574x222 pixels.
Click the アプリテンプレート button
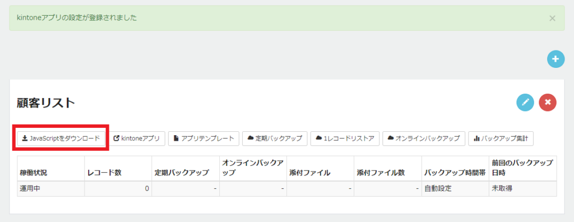click(203, 138)
